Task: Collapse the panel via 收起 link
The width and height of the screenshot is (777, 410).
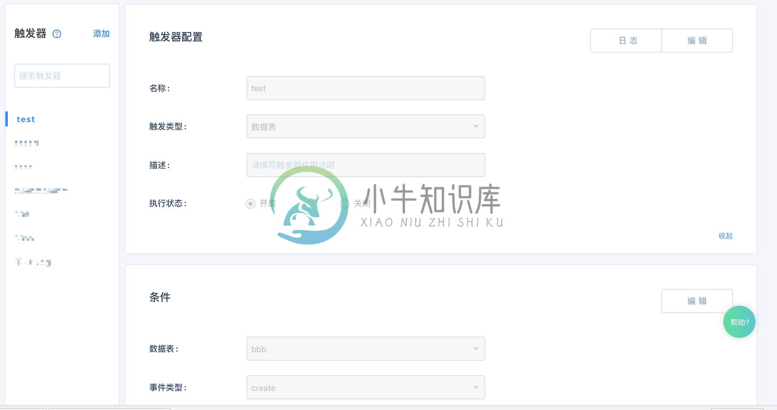Action: (726, 236)
